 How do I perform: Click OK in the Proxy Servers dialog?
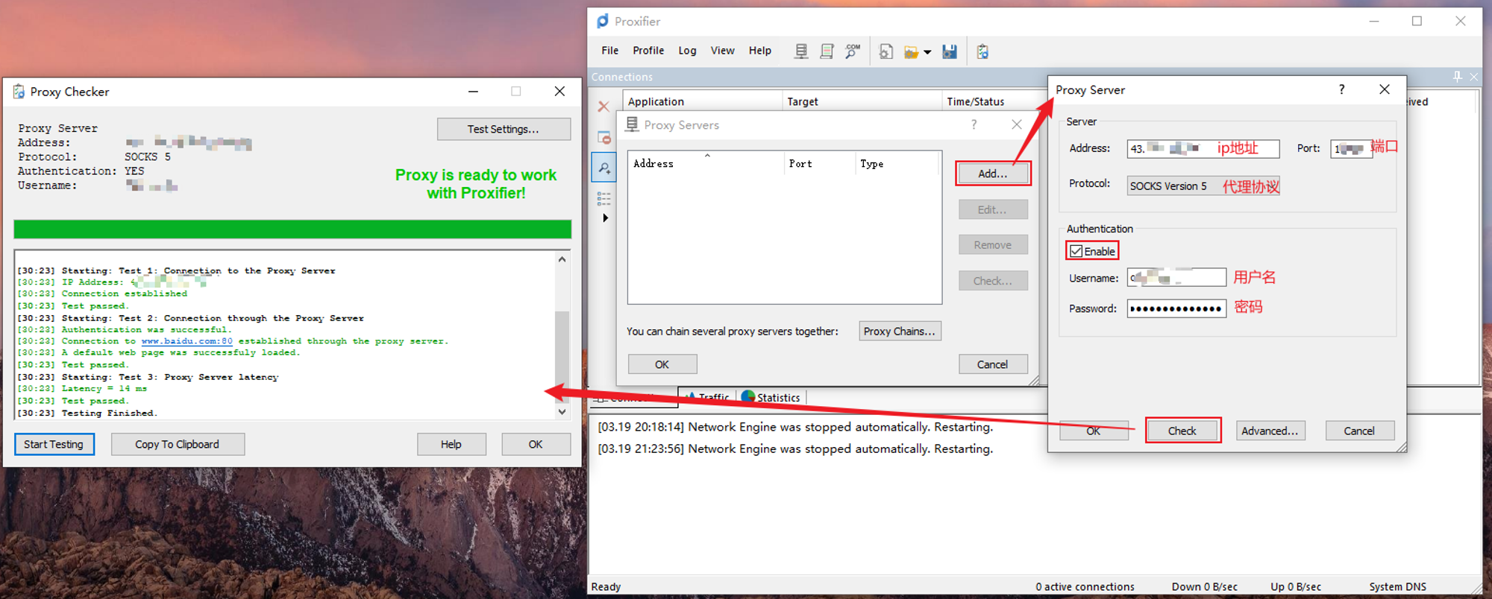[x=662, y=364]
